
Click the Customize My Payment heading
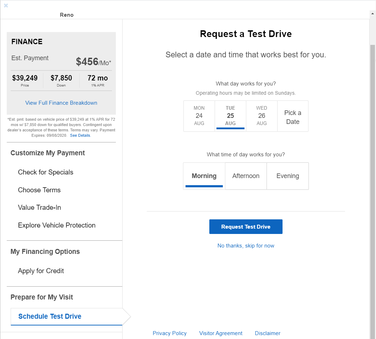click(x=48, y=153)
